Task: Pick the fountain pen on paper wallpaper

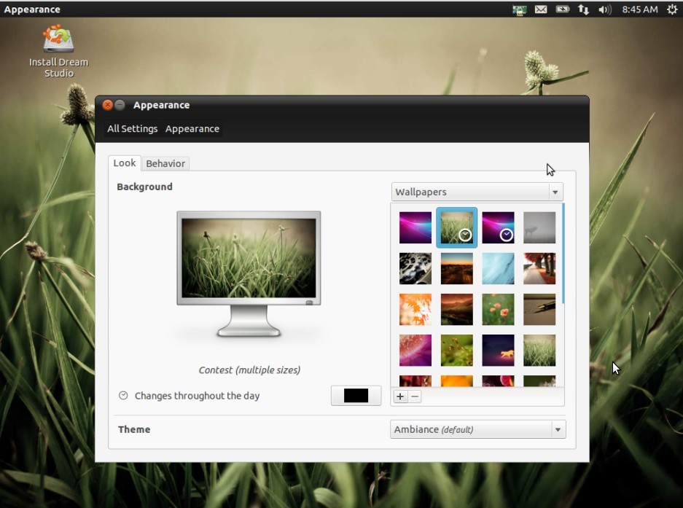Action: point(539,309)
